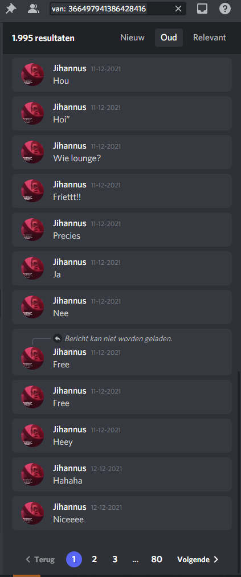The height and width of the screenshot is (577, 241).
Task: Click avatar next to "Wie lounge?" message
Action: [32, 152]
